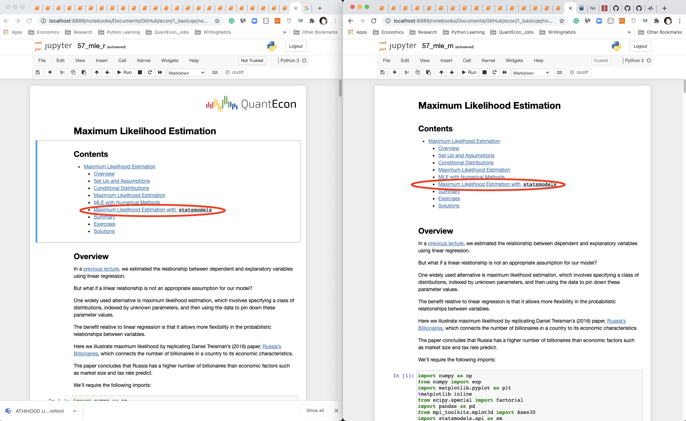Screen dimensions: 686x421
Task: Click address bar in left browser window
Action: click(x=128, y=21)
